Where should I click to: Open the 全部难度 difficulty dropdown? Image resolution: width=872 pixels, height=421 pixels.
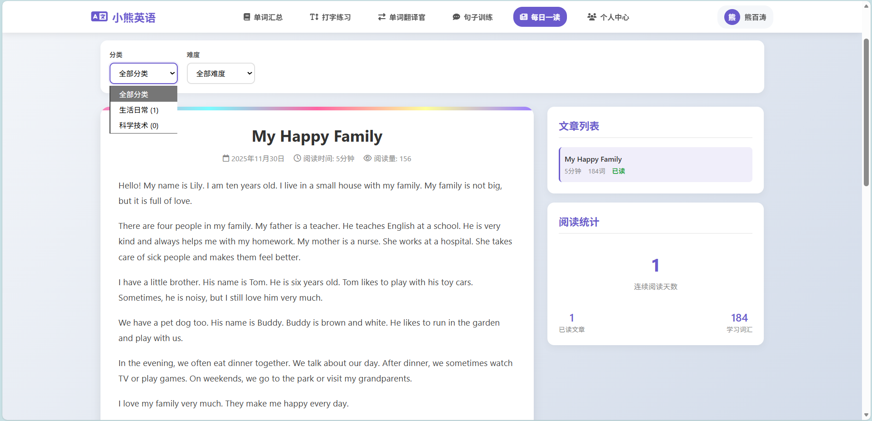[x=221, y=74]
